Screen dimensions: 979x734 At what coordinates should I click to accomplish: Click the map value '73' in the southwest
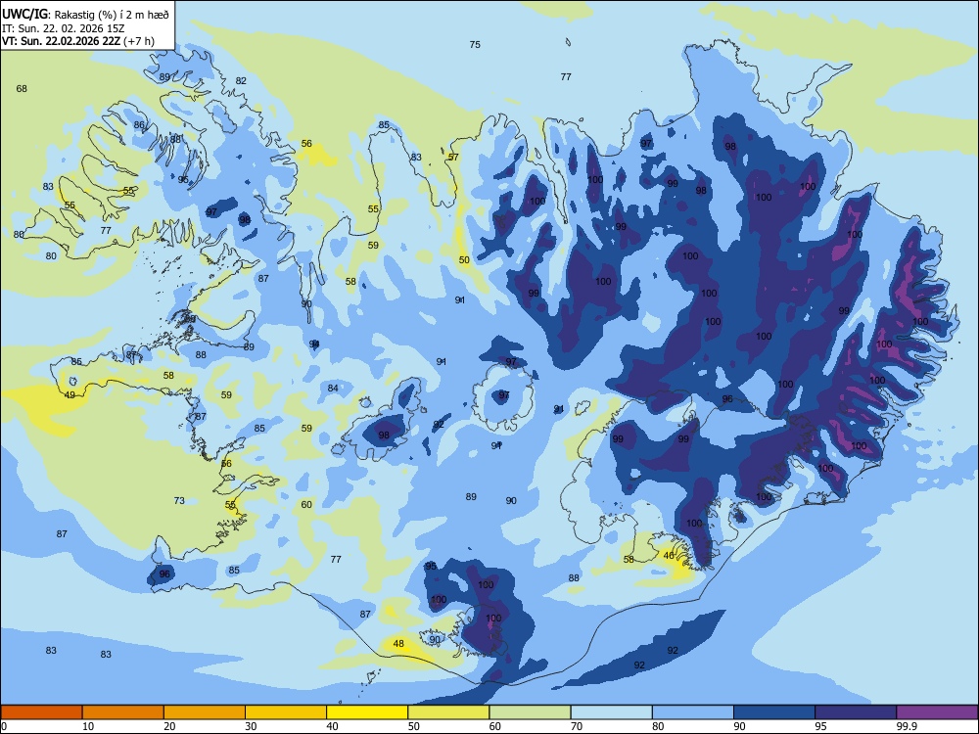179,500
